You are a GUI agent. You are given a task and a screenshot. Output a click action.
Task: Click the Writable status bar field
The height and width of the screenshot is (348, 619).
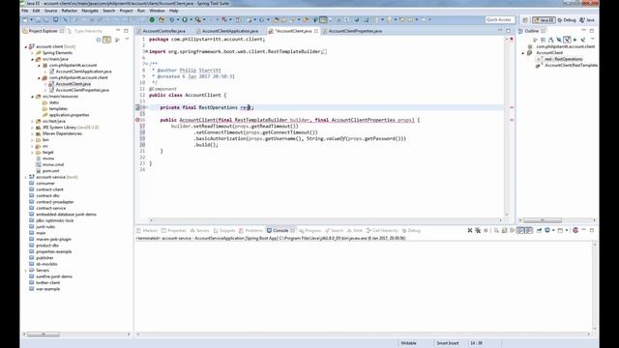click(x=408, y=343)
